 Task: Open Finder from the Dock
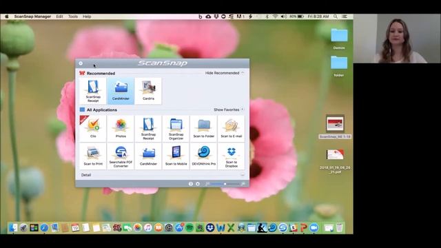[x=13, y=228]
